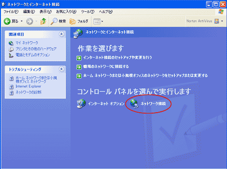The width and height of the screenshot is (227, 169).
Task: Open the 検索 magnifier search icon
Action: [54, 21]
